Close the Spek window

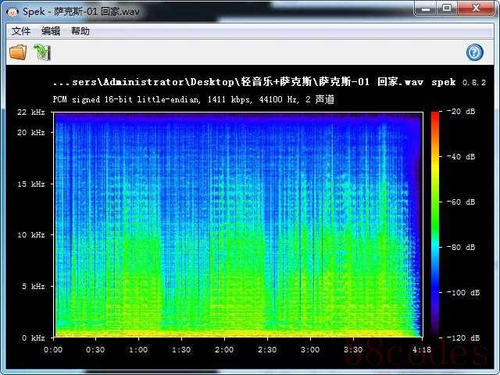pyautogui.click(x=474, y=9)
